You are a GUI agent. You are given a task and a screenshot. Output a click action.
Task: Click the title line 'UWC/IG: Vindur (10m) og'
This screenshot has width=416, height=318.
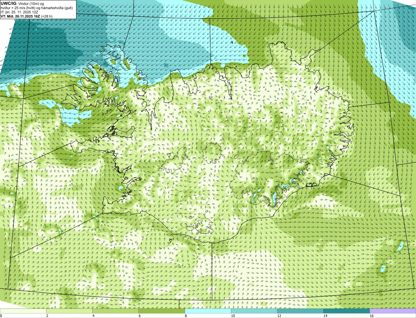[22, 4]
